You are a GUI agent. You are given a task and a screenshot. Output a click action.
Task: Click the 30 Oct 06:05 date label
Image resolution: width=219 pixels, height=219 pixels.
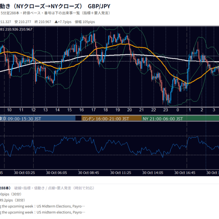point(56,173)
